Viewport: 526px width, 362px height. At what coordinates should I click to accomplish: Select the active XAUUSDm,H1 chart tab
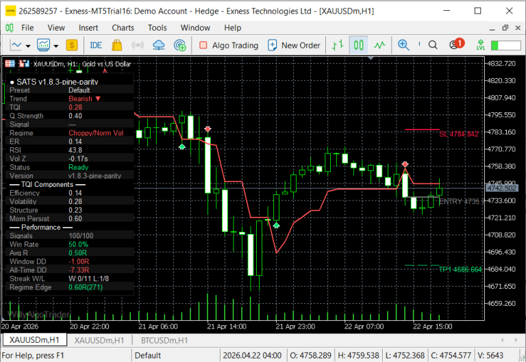(x=34, y=340)
